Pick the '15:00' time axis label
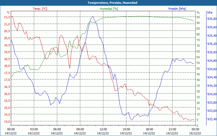Screen dimensions: 217x136 126,129
